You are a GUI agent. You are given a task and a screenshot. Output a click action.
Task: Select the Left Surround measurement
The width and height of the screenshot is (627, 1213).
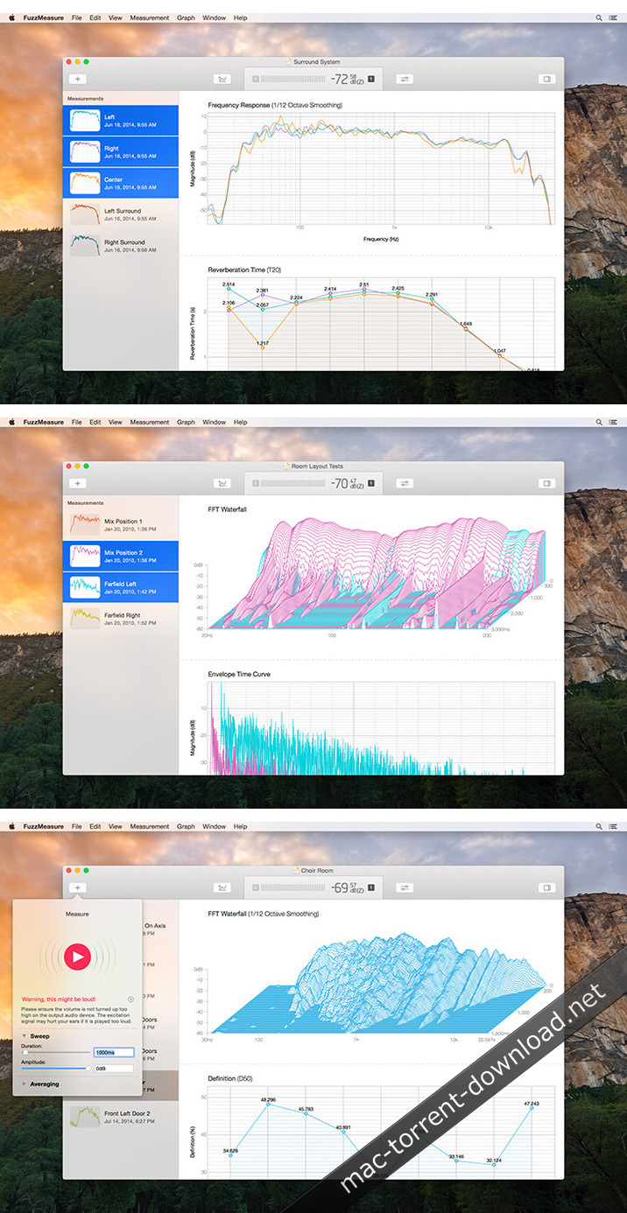point(120,214)
